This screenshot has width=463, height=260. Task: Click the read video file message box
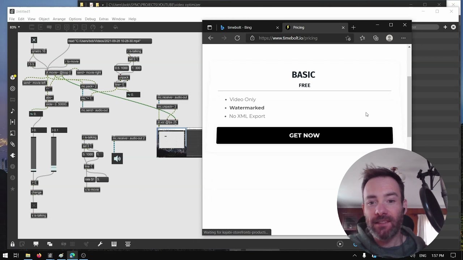[110, 41]
